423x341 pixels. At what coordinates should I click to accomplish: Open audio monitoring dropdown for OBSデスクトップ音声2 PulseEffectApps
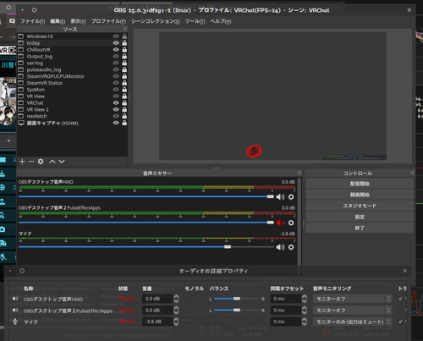click(x=352, y=311)
